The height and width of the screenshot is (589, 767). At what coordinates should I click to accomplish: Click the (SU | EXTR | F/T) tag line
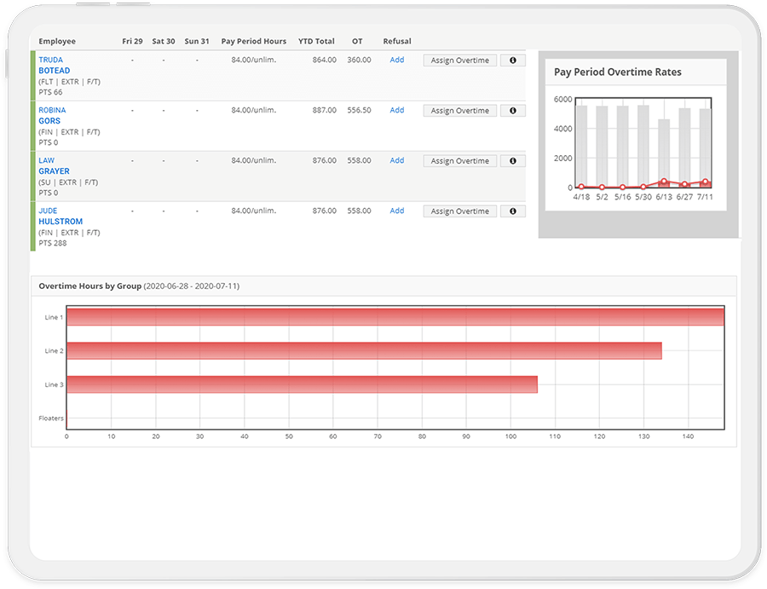[68, 182]
